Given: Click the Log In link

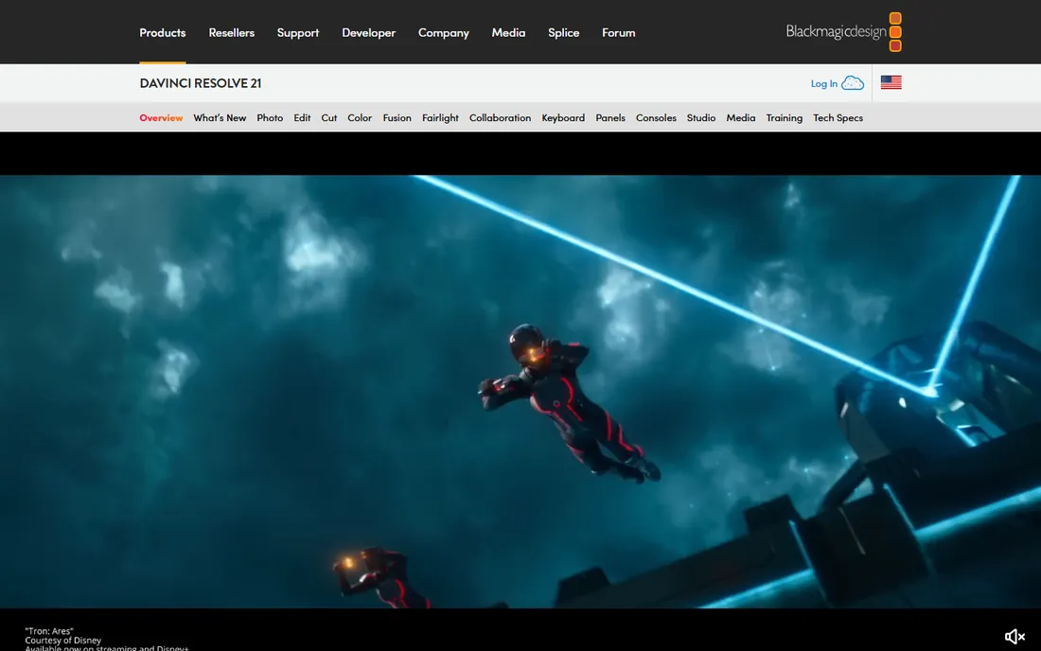Looking at the screenshot, I should coord(824,83).
